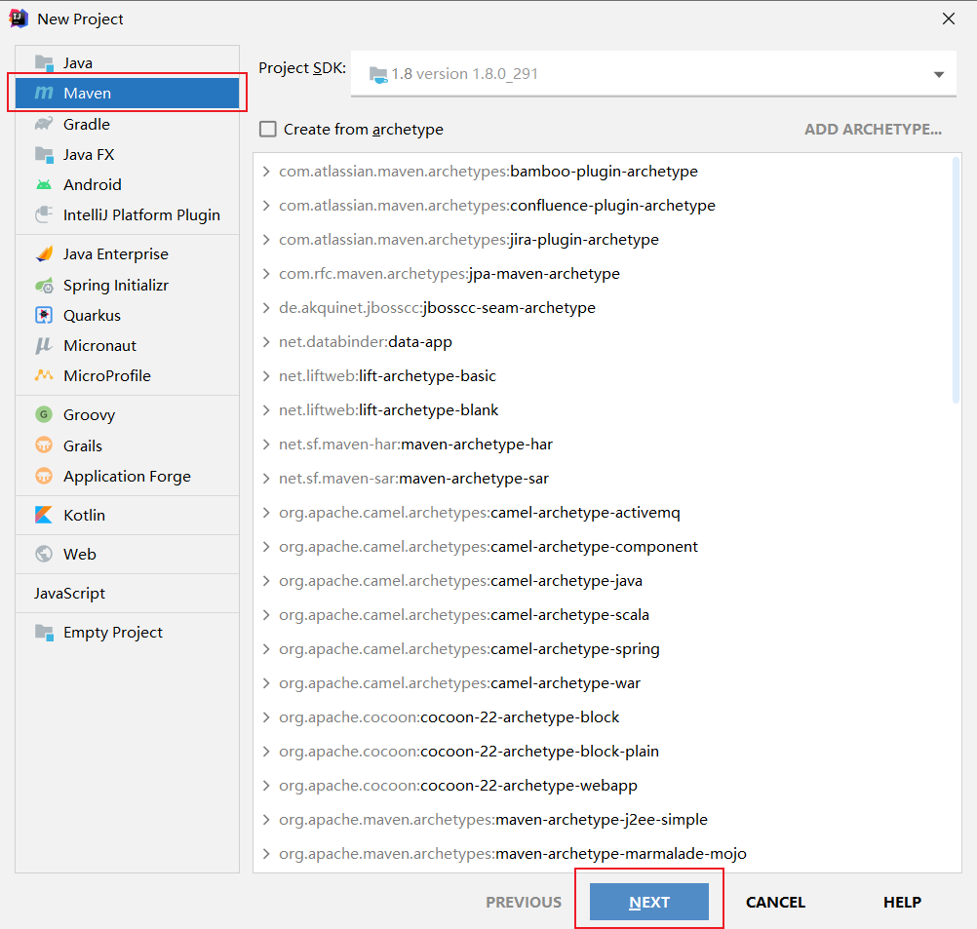
Task: Expand camel-archetype-component chevron
Action: pos(266,547)
